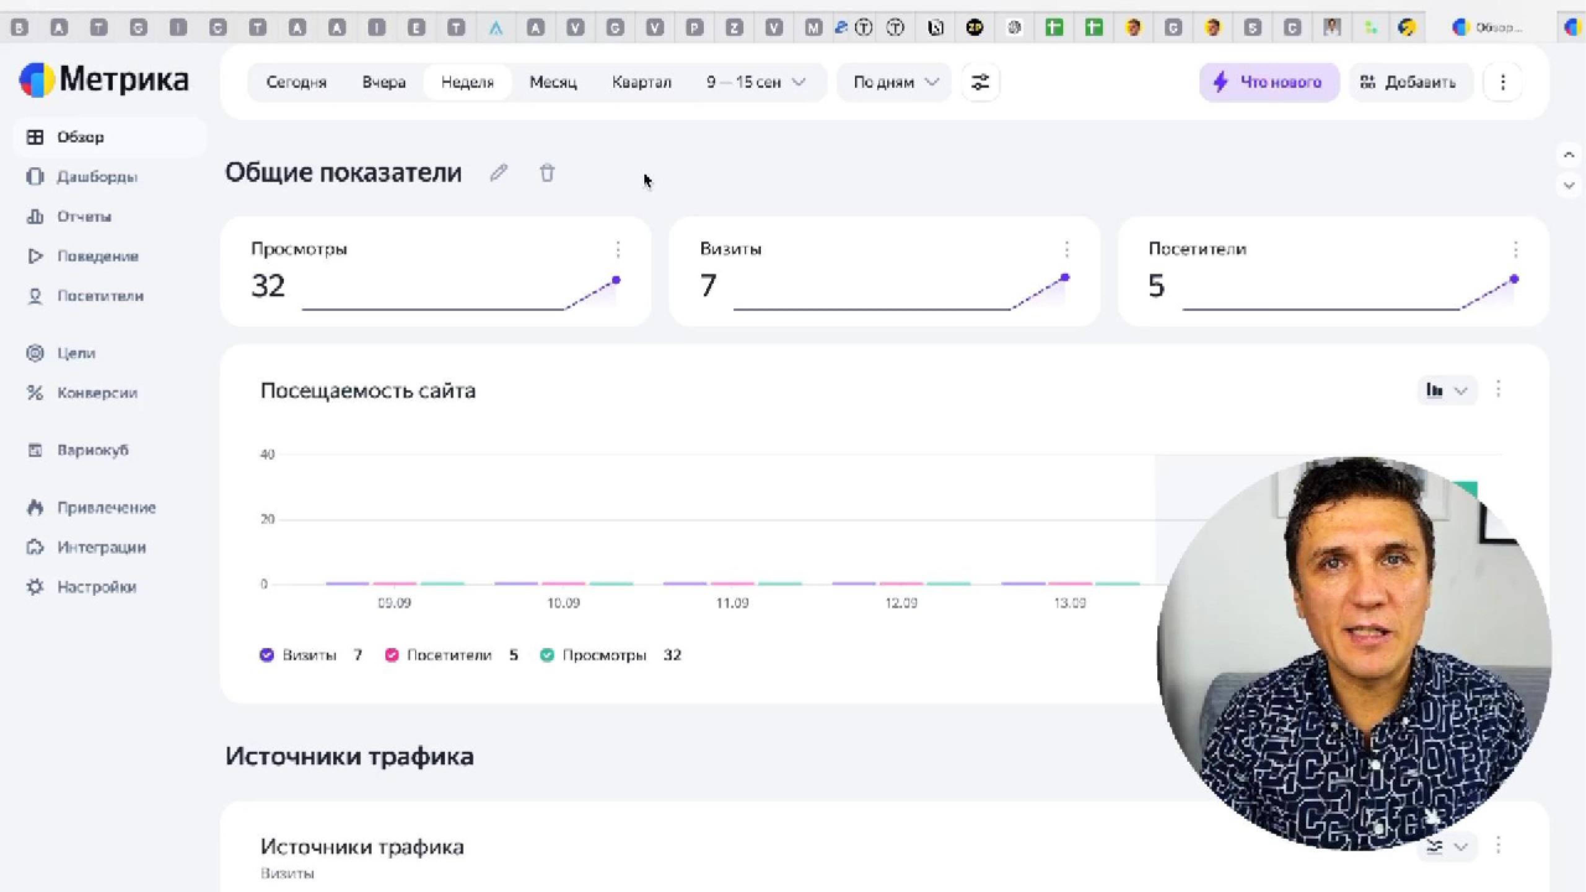
Task: Open three-dot menu of Посещаемость сайта chart
Action: (1498, 389)
